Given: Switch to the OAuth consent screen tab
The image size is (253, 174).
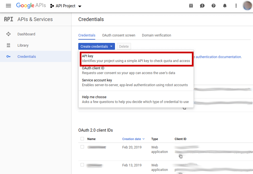Looking at the screenshot, I should [x=119, y=35].
